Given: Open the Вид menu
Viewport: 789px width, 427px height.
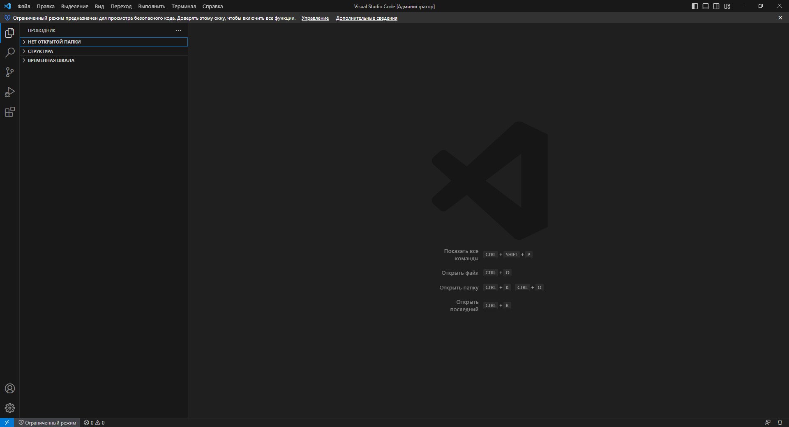Looking at the screenshot, I should click(x=99, y=6).
